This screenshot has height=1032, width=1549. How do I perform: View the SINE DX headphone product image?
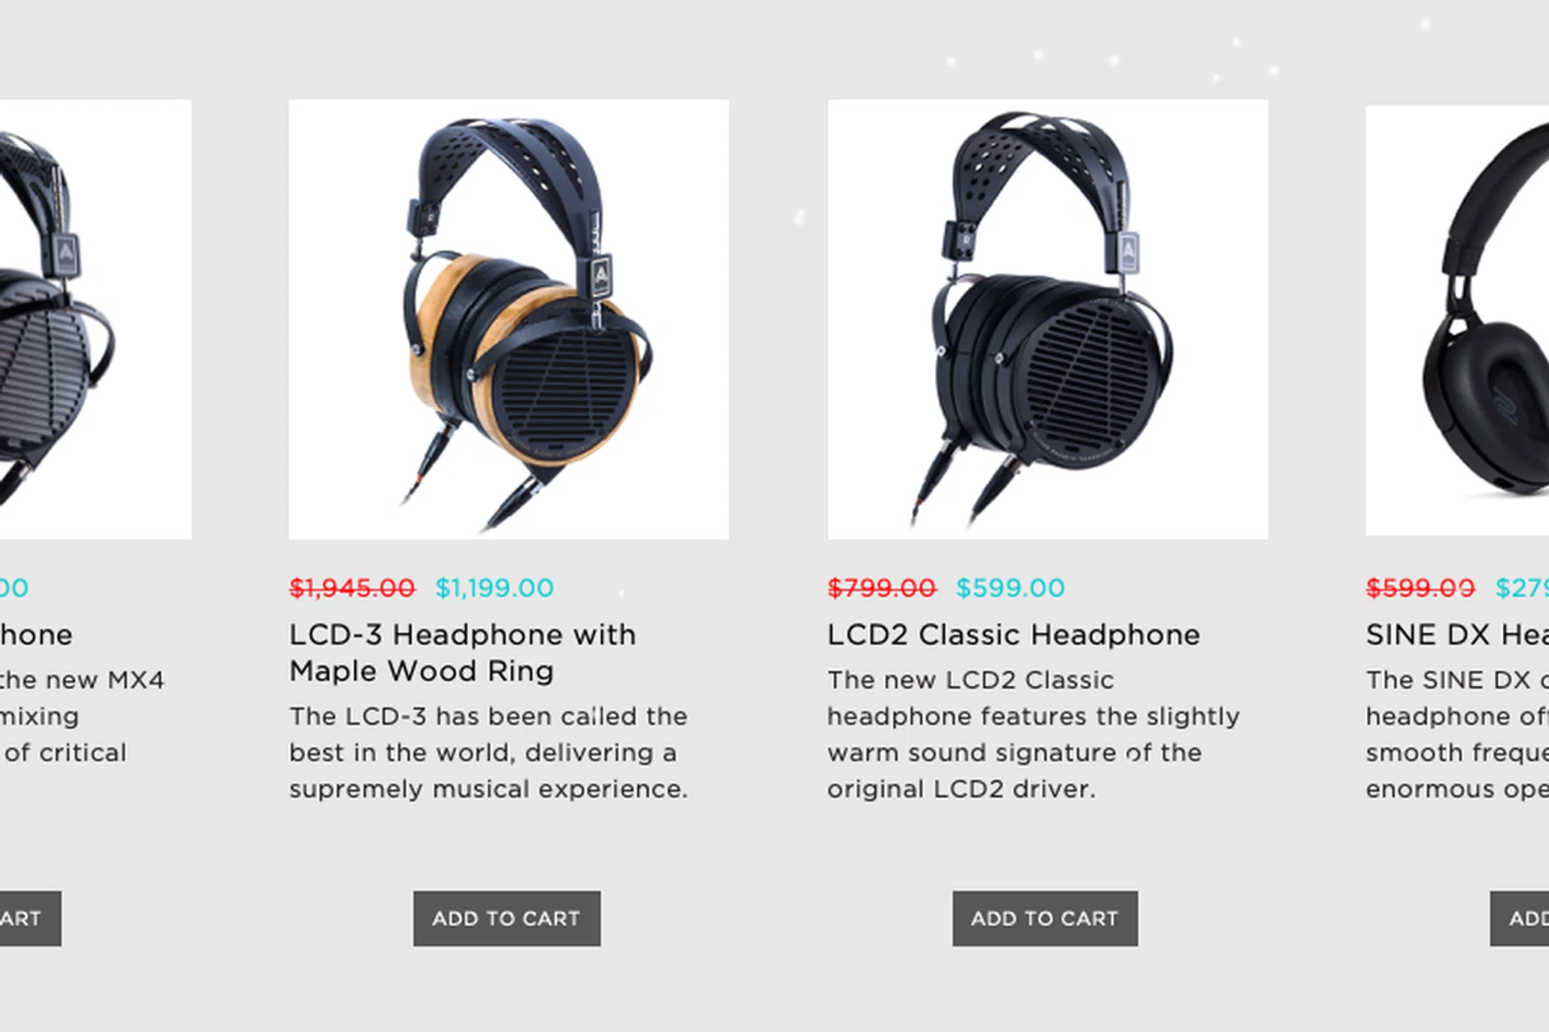point(1457,320)
